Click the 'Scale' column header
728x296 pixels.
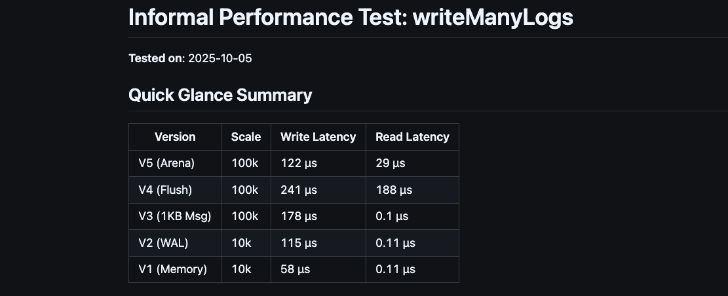[x=246, y=137]
